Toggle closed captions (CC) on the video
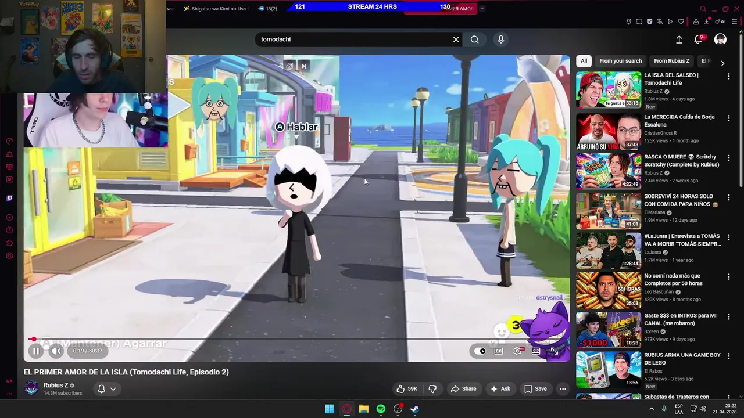Screen dimensions: 744x418 pos(499,351)
